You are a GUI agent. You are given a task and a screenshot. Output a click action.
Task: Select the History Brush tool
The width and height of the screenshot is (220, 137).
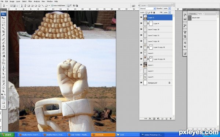coord(3,49)
